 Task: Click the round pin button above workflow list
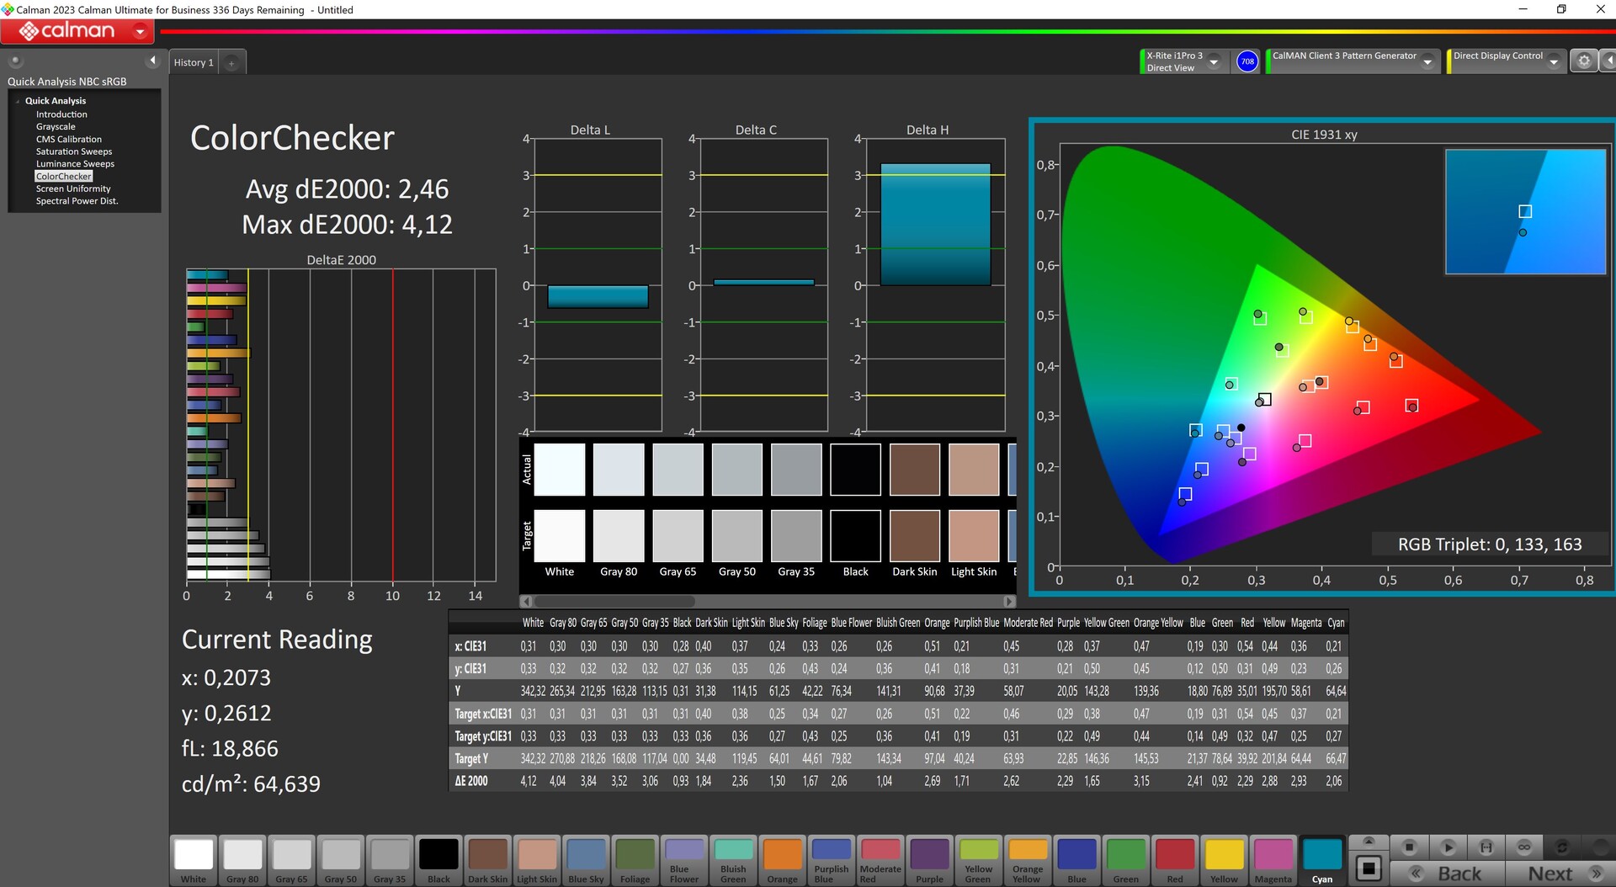[15, 61]
